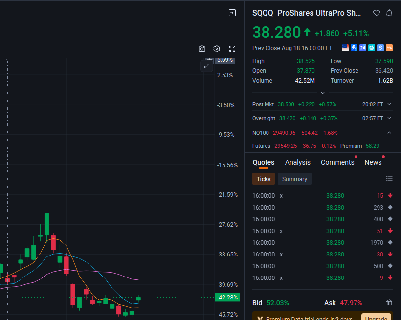Click the tick row with volume 500
The image size is (401, 320).
322,266
